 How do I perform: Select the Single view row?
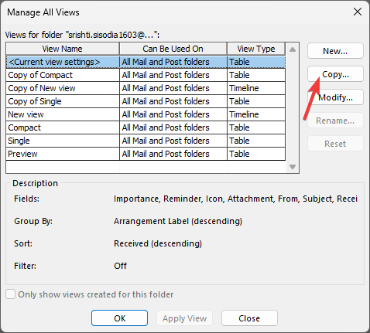tap(146, 141)
